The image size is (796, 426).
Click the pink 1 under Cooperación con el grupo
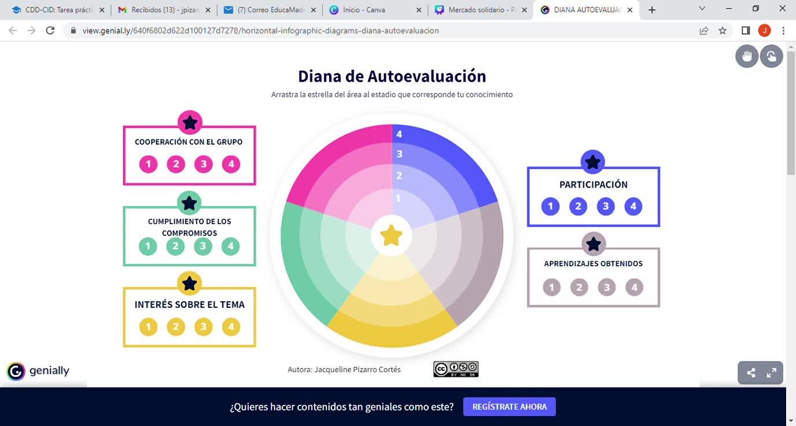(x=148, y=164)
